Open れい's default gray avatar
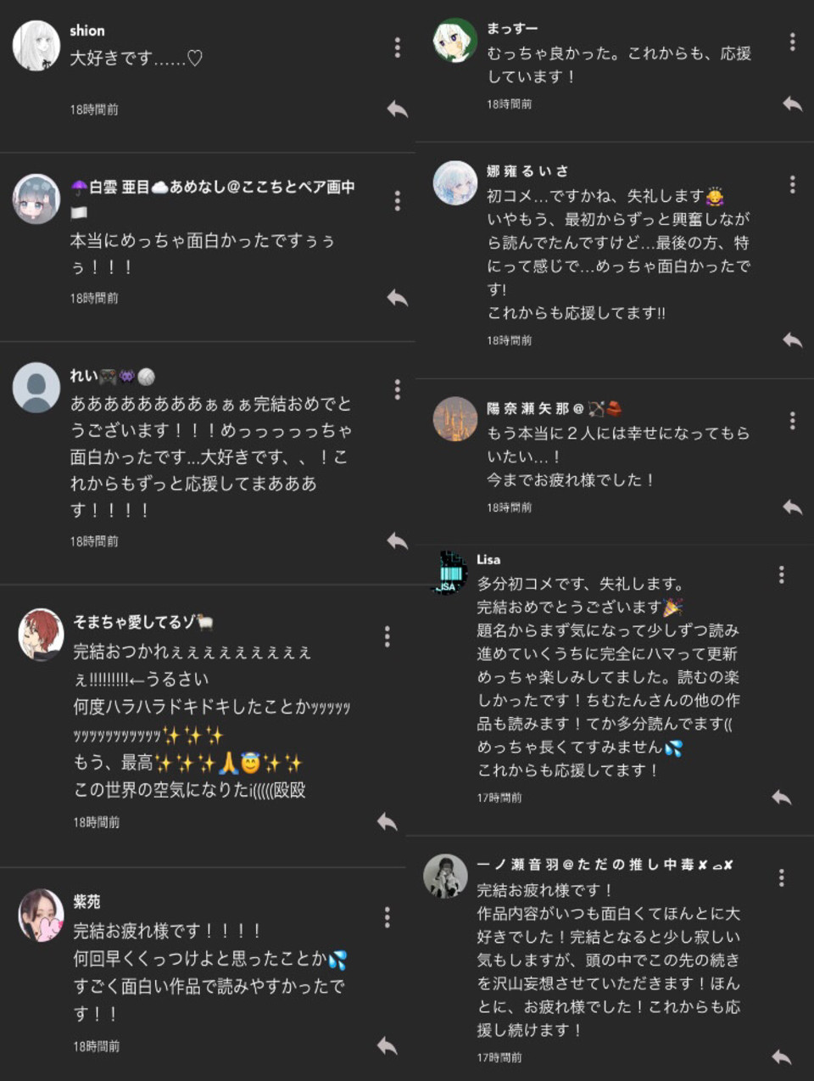Viewport: 814px width, 1081px height. [x=36, y=388]
